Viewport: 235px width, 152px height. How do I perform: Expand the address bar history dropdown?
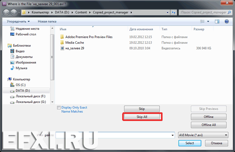coord(167,13)
